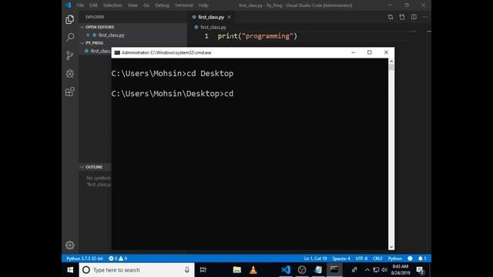Open the Go menu

click(146, 5)
